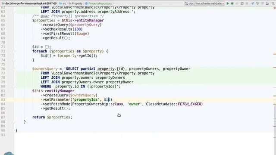The height and width of the screenshot is (155, 276).
Task: Run the doctrine:schema:validate configuration
Action: point(228,3)
